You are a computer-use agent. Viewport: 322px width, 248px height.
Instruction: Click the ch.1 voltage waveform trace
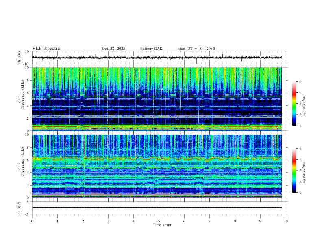(x=157, y=58)
